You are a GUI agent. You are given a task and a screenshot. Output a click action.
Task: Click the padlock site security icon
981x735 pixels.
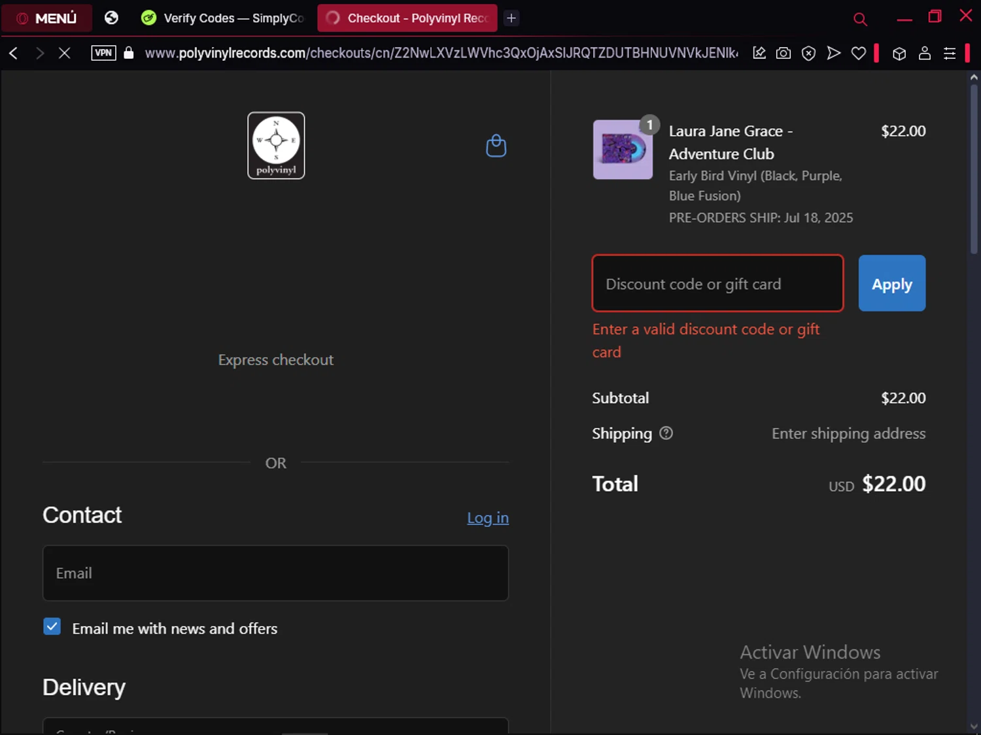click(129, 53)
